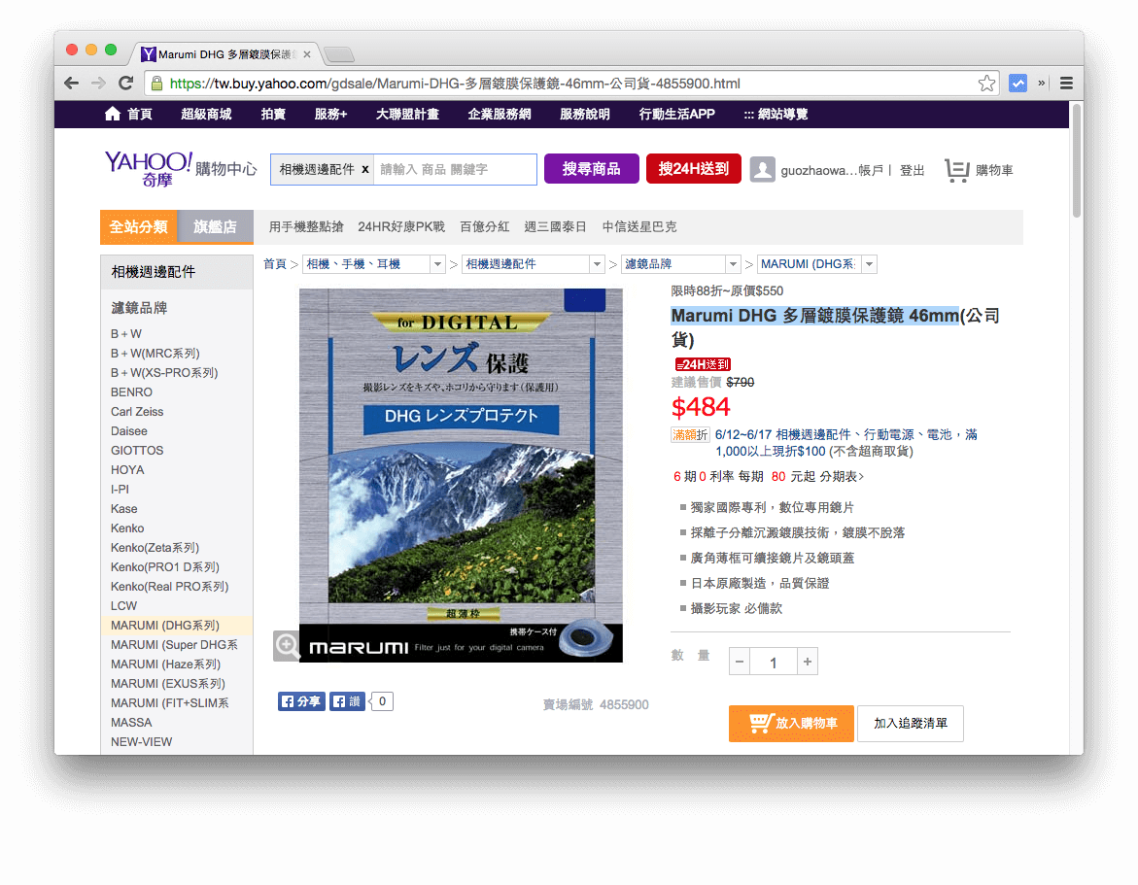Click the Facebook 分享 share button

pos(301,701)
